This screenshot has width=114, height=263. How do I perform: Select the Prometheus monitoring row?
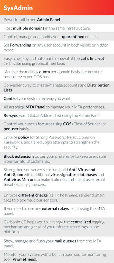57,257
